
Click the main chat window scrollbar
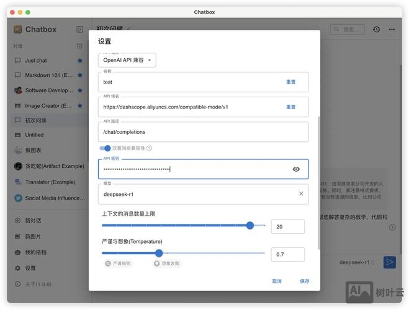pos(401,159)
